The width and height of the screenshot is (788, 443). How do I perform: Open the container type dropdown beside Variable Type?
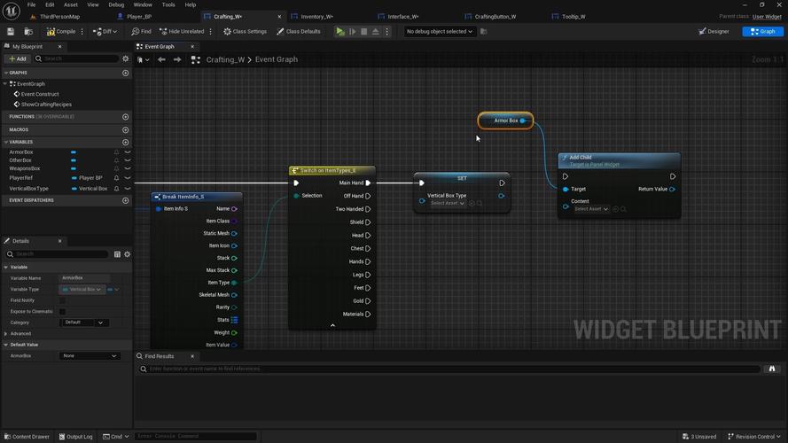point(113,290)
